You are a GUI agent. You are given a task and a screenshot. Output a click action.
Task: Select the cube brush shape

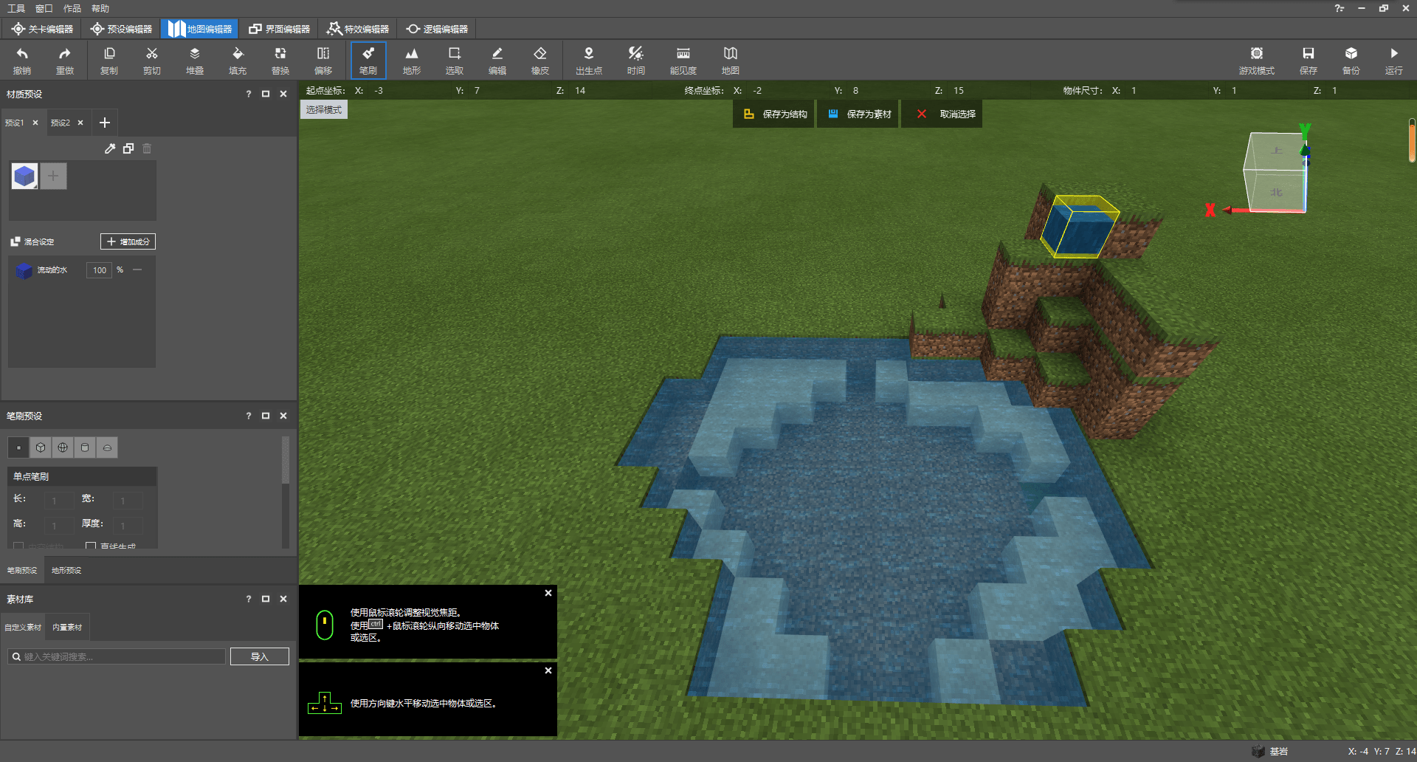click(x=41, y=447)
